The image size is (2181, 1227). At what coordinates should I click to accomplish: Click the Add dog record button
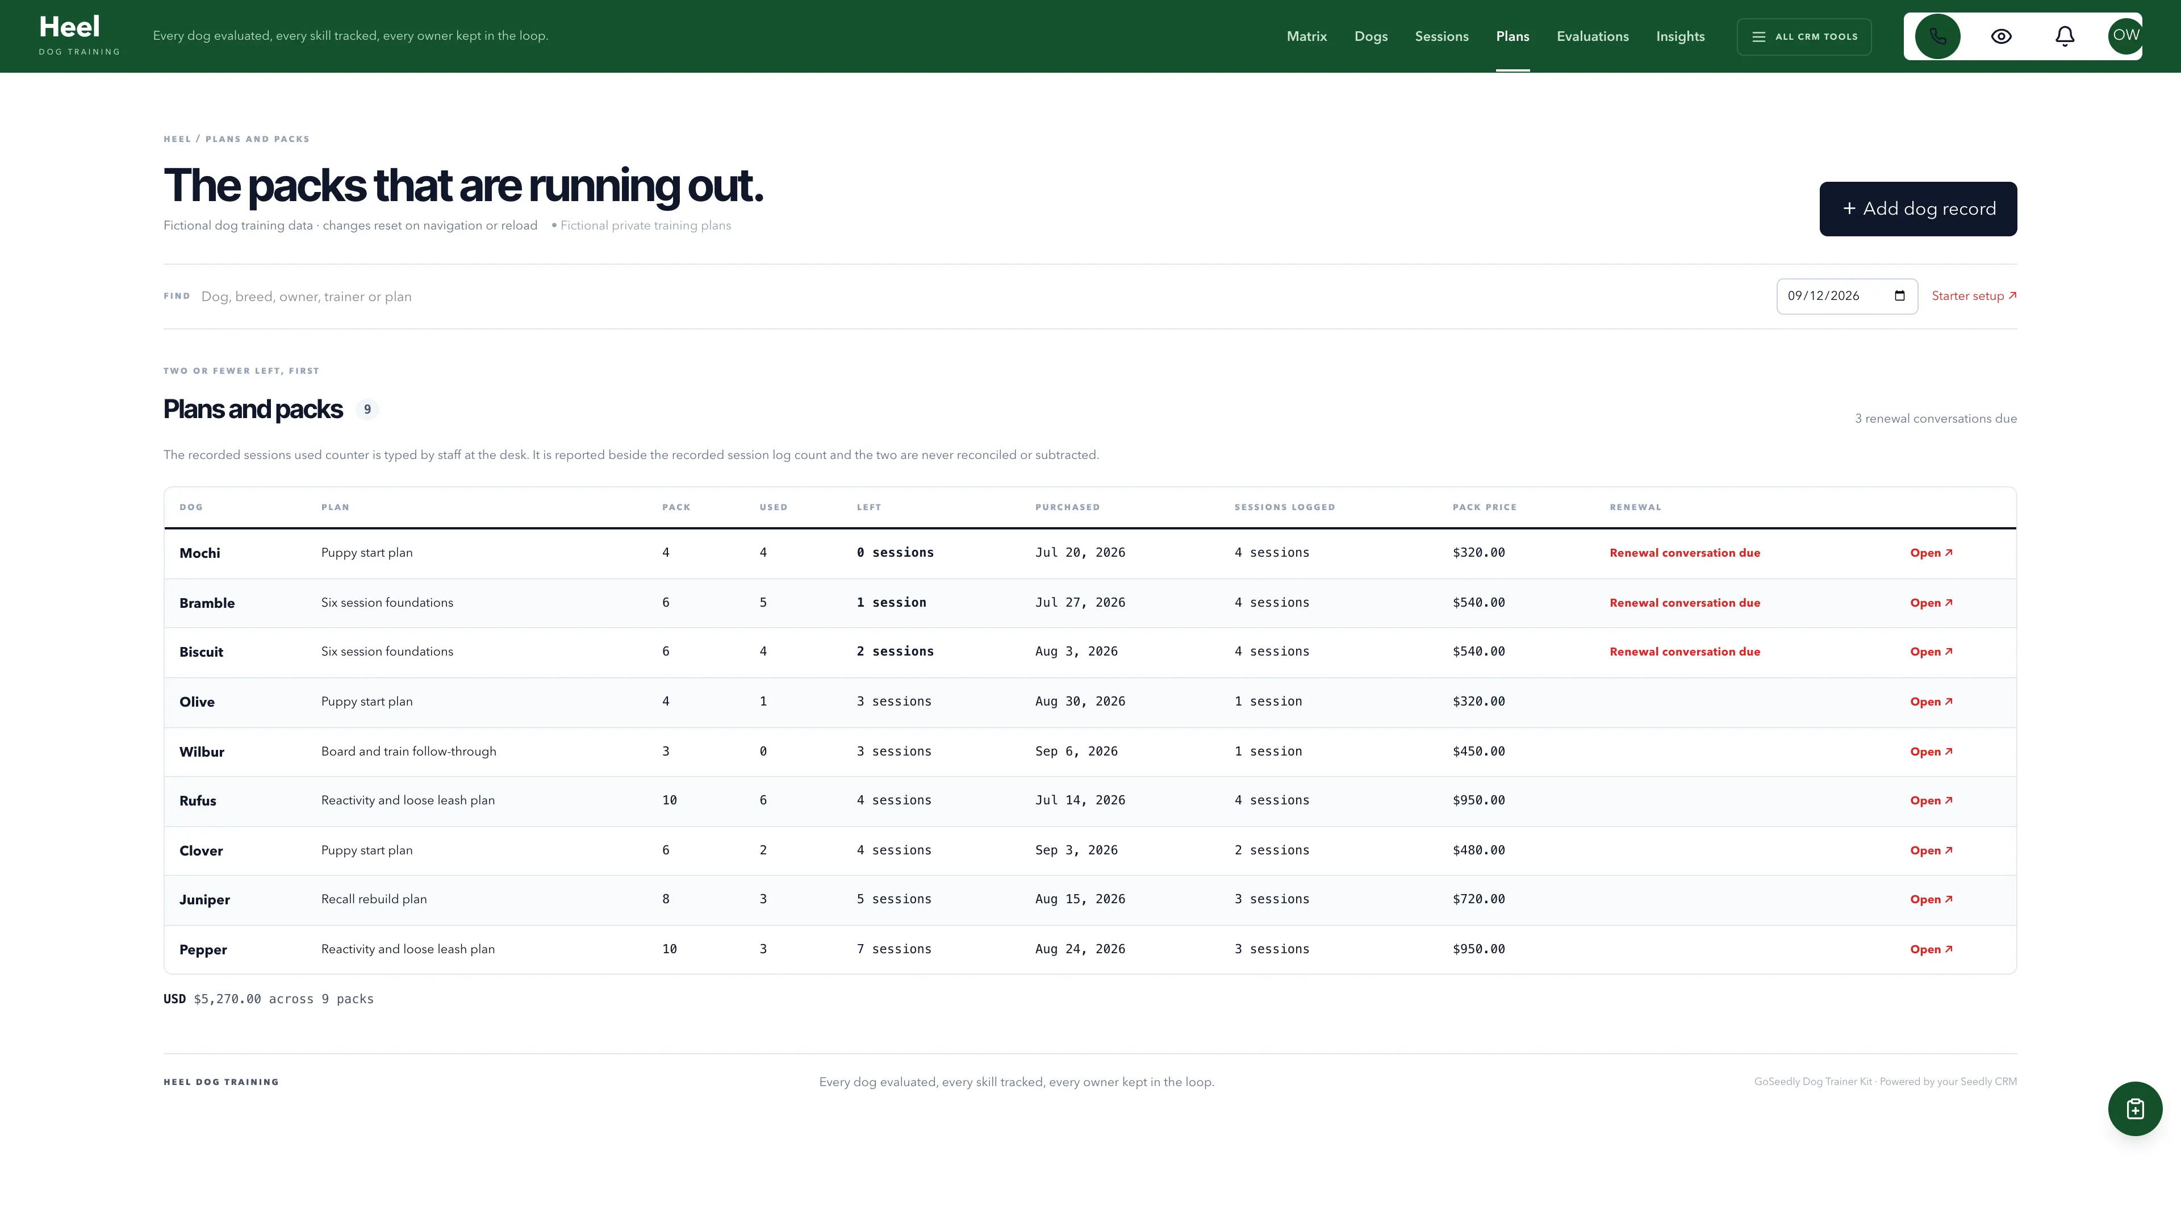1917,208
